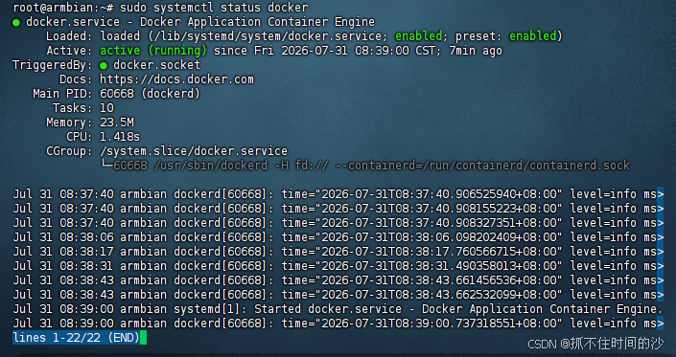Viewport: 676px width, 357px height.
Task: Click the green dot before docker.service
Action: coord(16,23)
